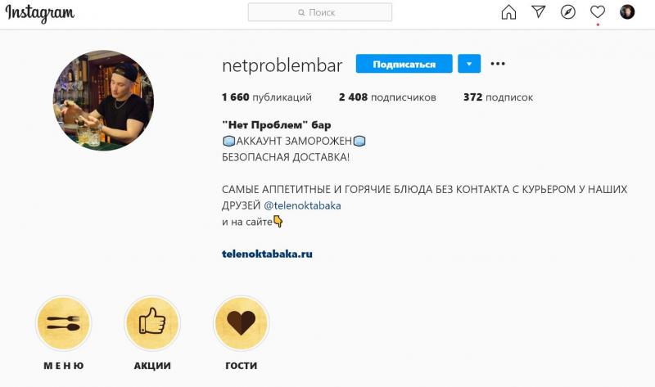
Task: View the 372 подписок list
Action: 498,97
